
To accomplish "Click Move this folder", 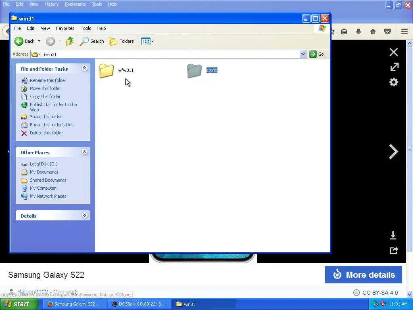I will [45, 88].
